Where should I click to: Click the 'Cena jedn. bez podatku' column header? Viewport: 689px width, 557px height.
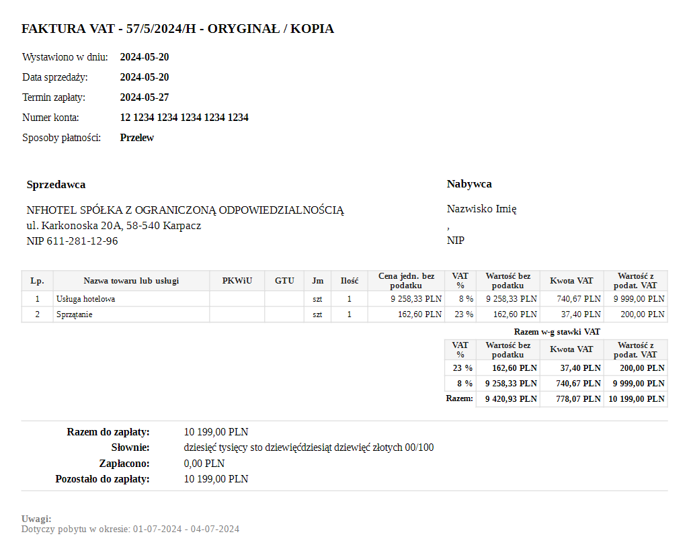click(406, 281)
